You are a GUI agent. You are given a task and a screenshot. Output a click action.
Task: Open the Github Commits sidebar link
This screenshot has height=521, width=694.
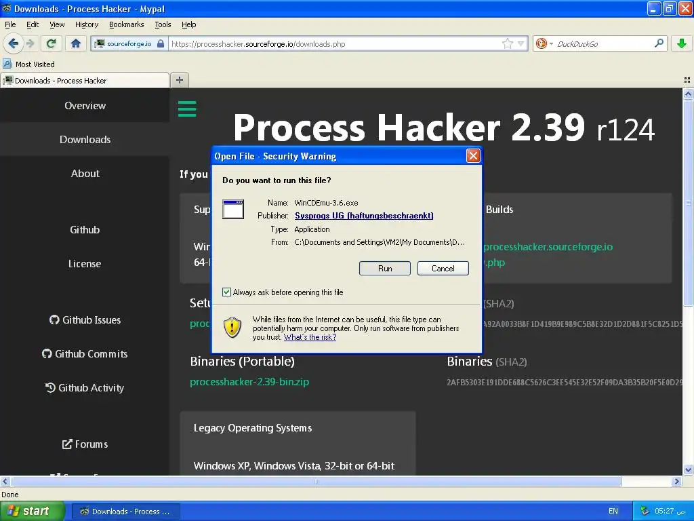(x=85, y=354)
